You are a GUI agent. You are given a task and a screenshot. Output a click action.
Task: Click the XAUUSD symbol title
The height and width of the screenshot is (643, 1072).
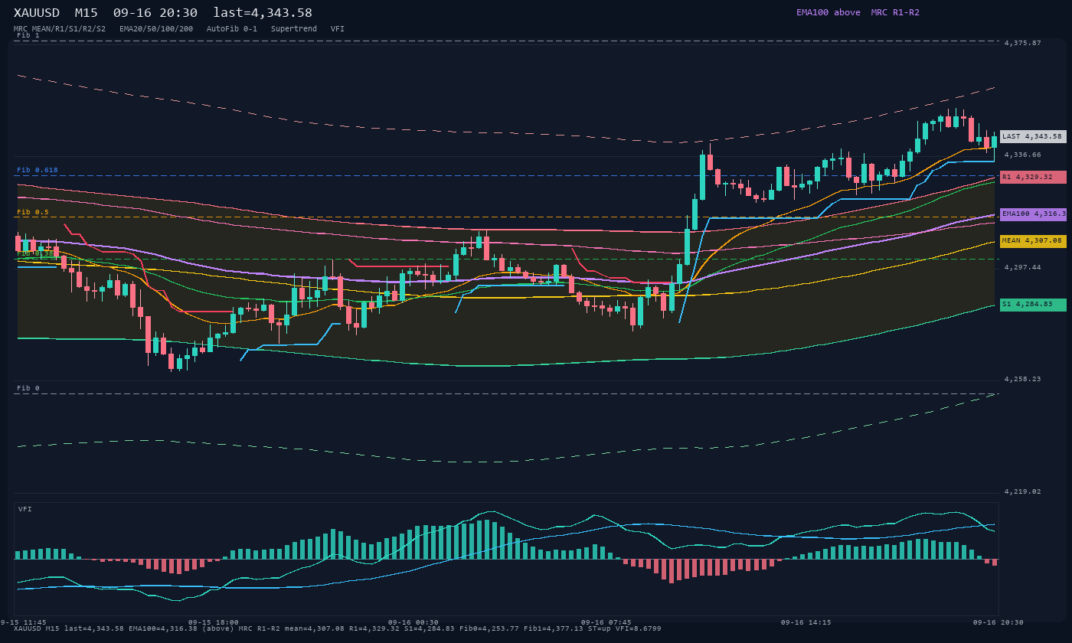coord(37,12)
